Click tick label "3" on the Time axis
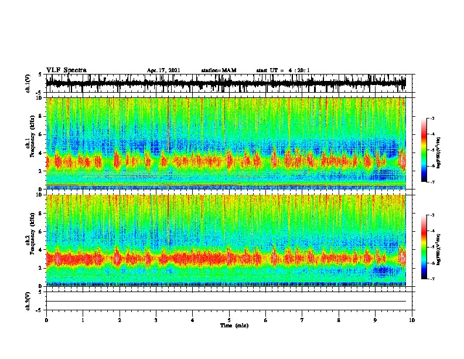The height and width of the screenshot is (359, 464). tap(156, 320)
